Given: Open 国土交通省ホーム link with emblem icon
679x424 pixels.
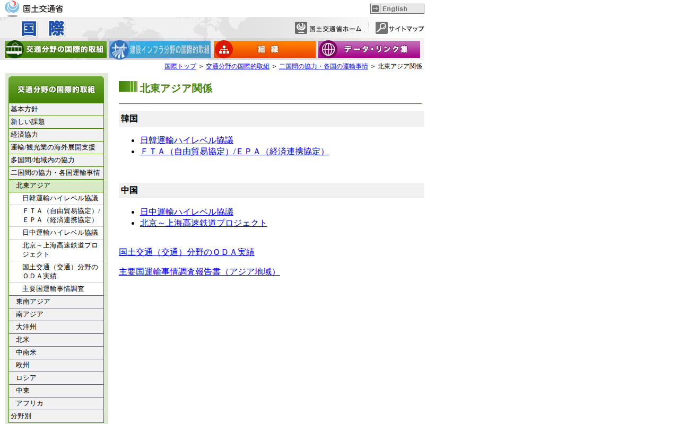Looking at the screenshot, I should 328,28.
